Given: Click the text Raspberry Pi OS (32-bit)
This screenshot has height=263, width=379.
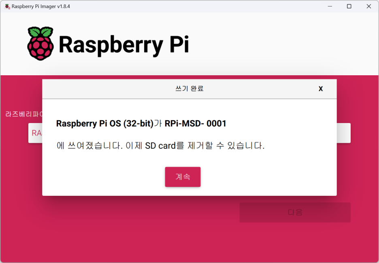Looking at the screenshot, I should coord(104,124).
